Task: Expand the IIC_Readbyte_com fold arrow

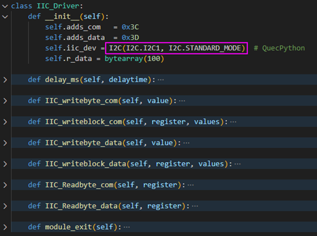Action: [x=5, y=185]
